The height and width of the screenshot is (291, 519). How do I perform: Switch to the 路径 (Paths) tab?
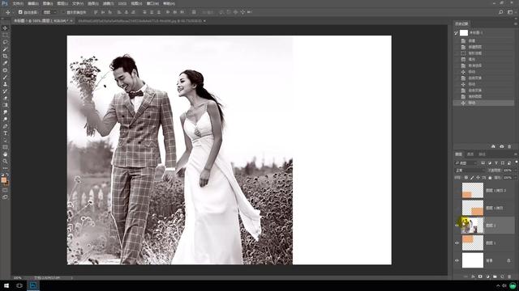482,154
